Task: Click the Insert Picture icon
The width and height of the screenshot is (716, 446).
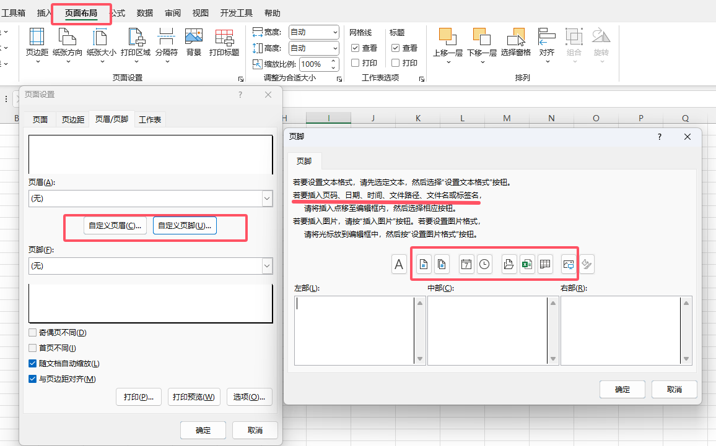Action: (x=569, y=265)
